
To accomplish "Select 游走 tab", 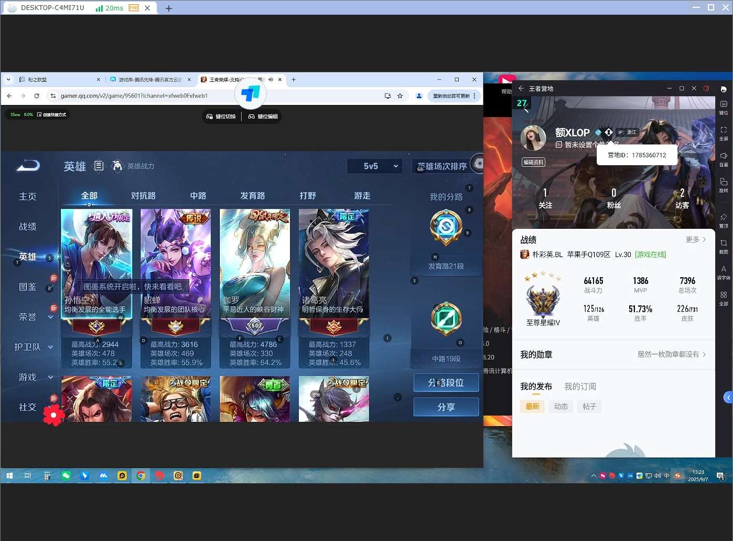I will click(362, 195).
